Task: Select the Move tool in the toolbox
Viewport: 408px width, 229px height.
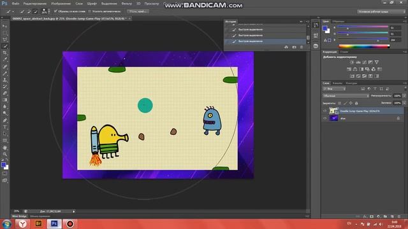Action: click(x=4, y=26)
